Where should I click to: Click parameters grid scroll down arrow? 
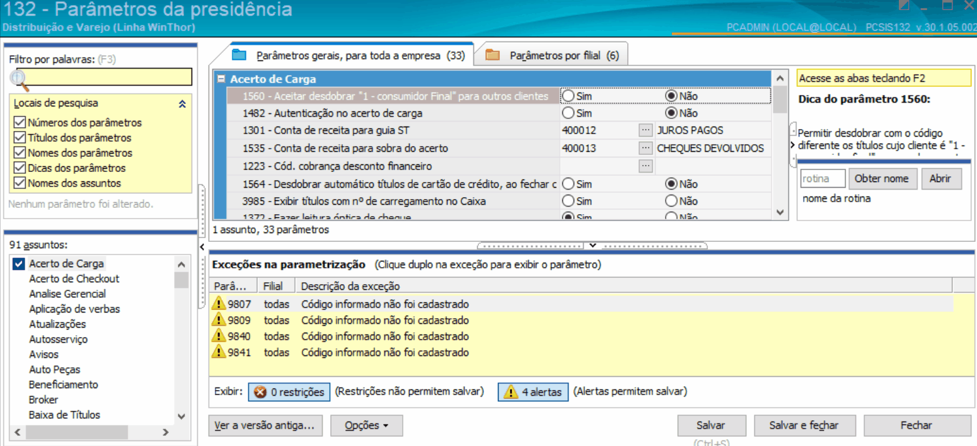(x=780, y=213)
